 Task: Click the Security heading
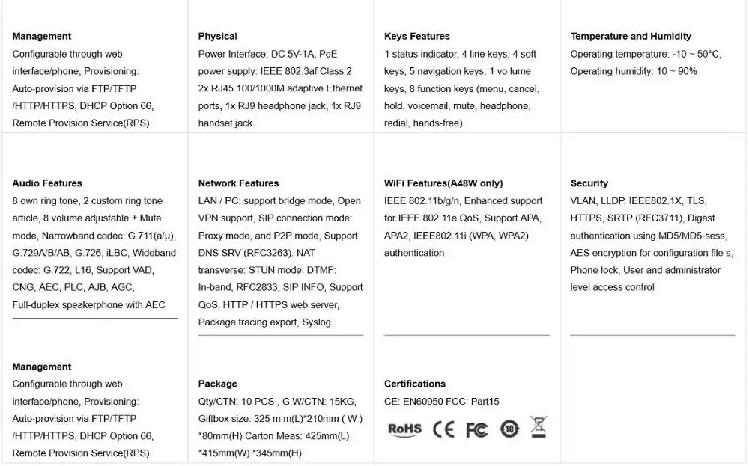(589, 183)
